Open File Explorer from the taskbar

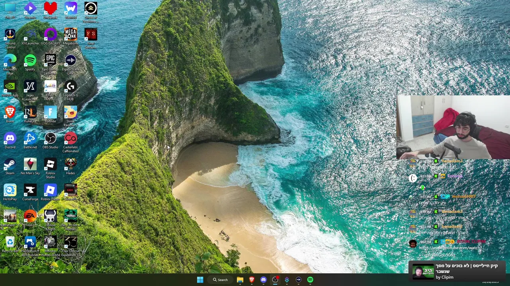[x=240, y=280]
